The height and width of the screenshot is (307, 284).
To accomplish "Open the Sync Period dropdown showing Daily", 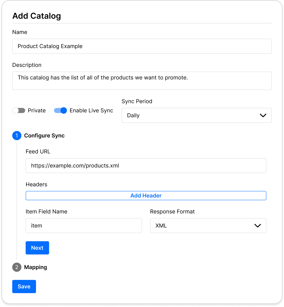I will 196,115.
